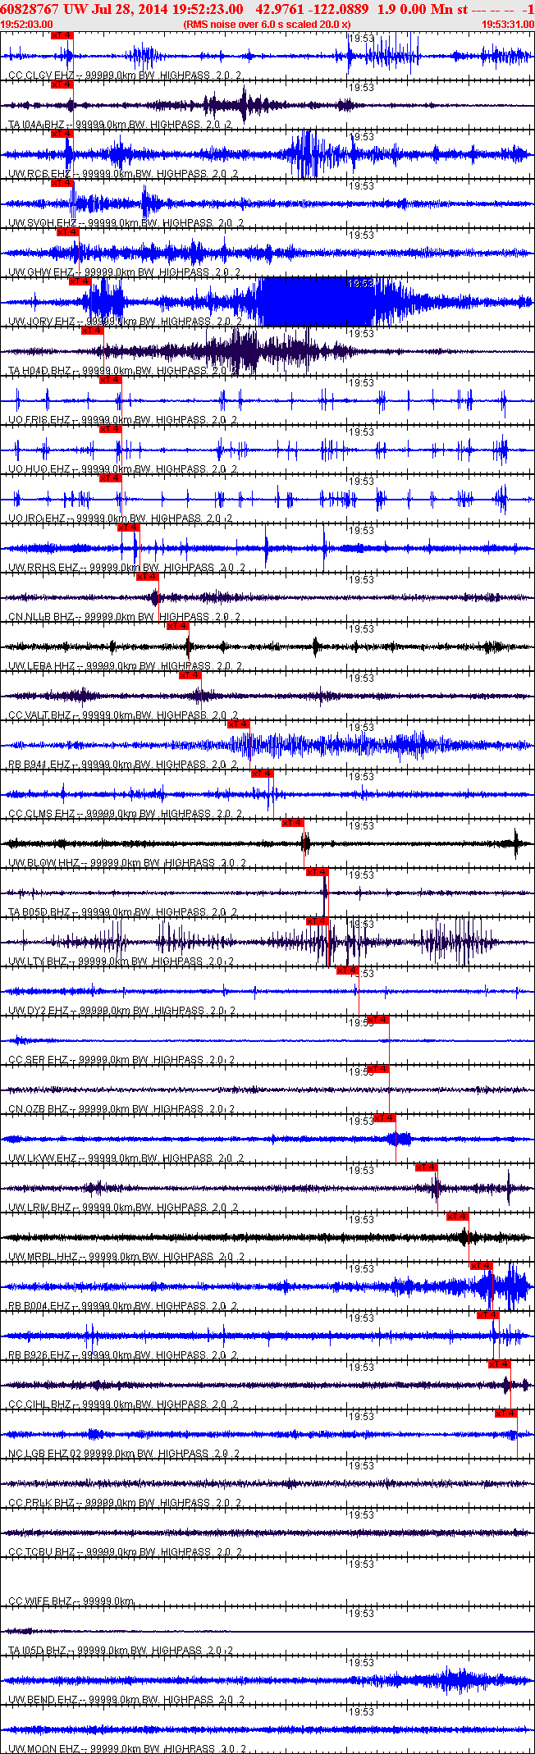Click the red pick marker on UW.BLOW
Viewport: 535px width, 1754px height.
pos(293,823)
